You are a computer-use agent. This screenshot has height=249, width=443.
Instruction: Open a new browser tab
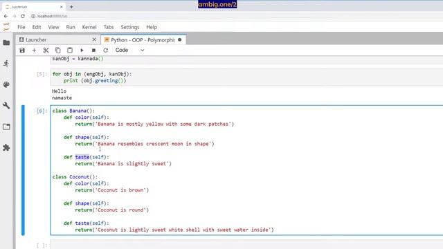click(x=71, y=7)
